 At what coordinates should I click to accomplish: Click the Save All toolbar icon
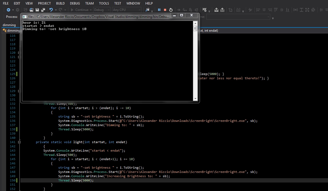[x=43, y=10]
